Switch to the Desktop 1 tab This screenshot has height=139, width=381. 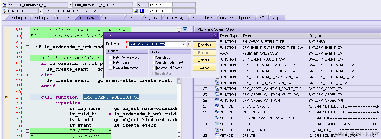click(x=18, y=18)
